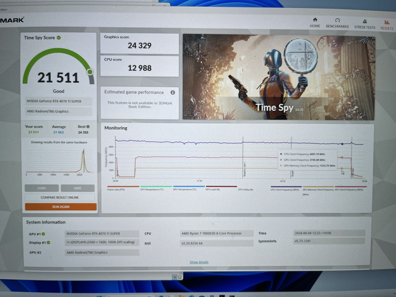Toggle GPU Temperature legend series
This screenshot has height=297, width=396.
[x=189, y=188]
